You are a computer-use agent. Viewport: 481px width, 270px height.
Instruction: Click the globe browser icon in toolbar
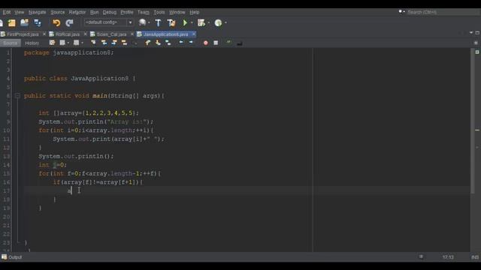[x=142, y=22]
